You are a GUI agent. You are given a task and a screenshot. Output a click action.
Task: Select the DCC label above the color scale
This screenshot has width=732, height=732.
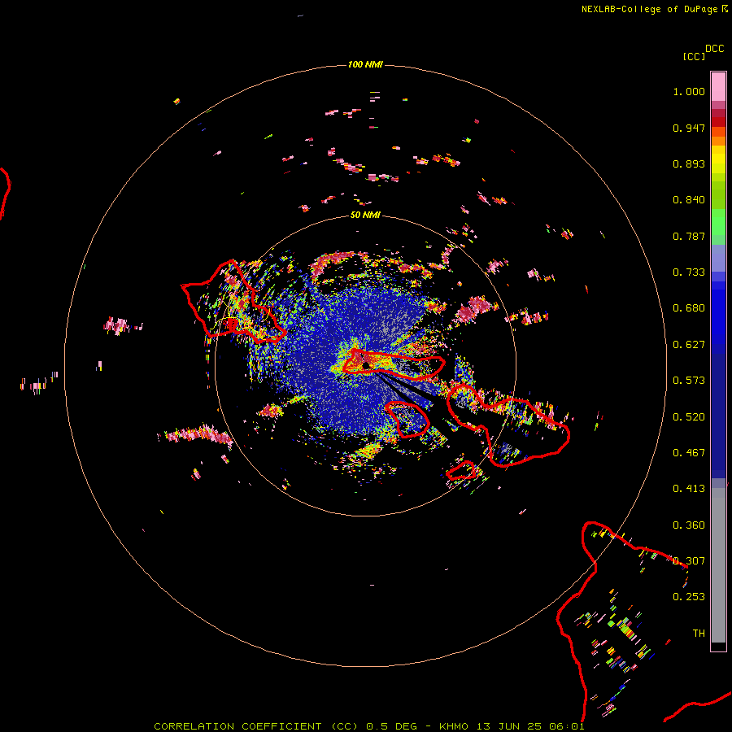click(x=715, y=49)
